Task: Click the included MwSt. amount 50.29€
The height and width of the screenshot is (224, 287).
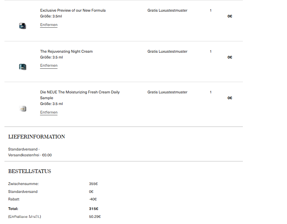Action: tap(95, 217)
